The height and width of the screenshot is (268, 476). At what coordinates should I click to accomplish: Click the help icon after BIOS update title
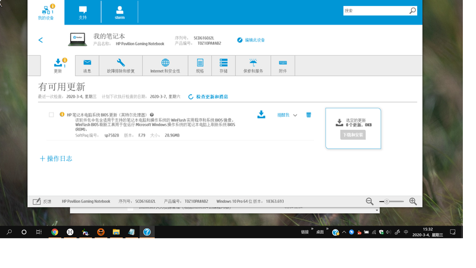[152, 115]
